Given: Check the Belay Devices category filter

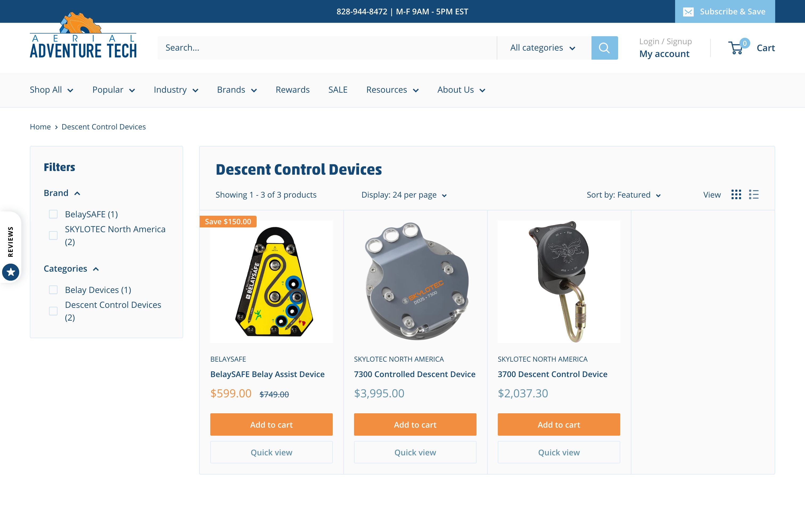Looking at the screenshot, I should pos(53,290).
